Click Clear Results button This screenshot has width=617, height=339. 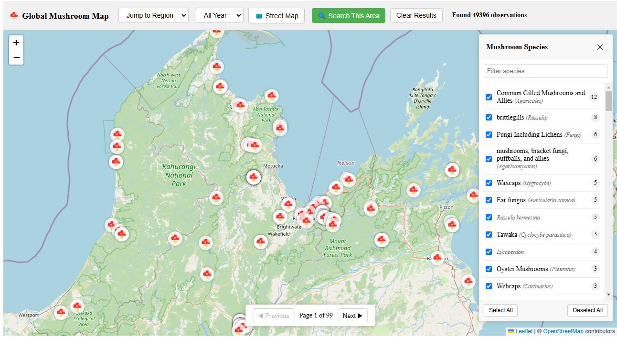point(416,15)
